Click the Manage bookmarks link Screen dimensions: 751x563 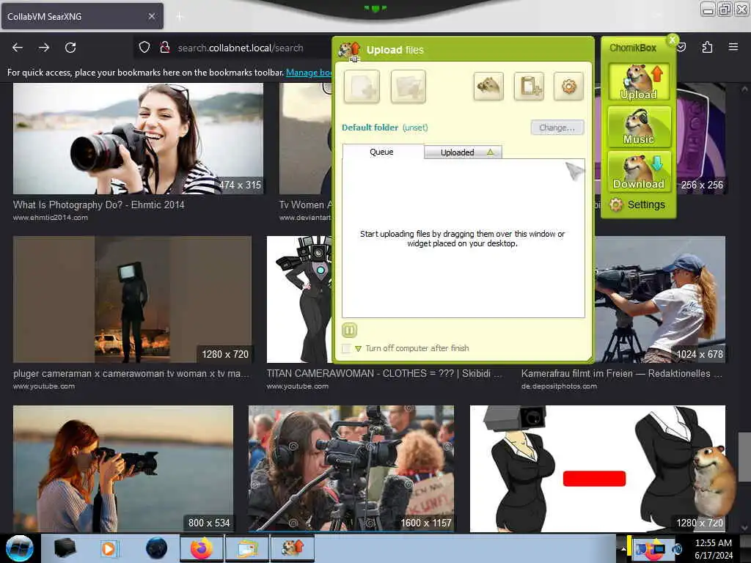coord(309,73)
